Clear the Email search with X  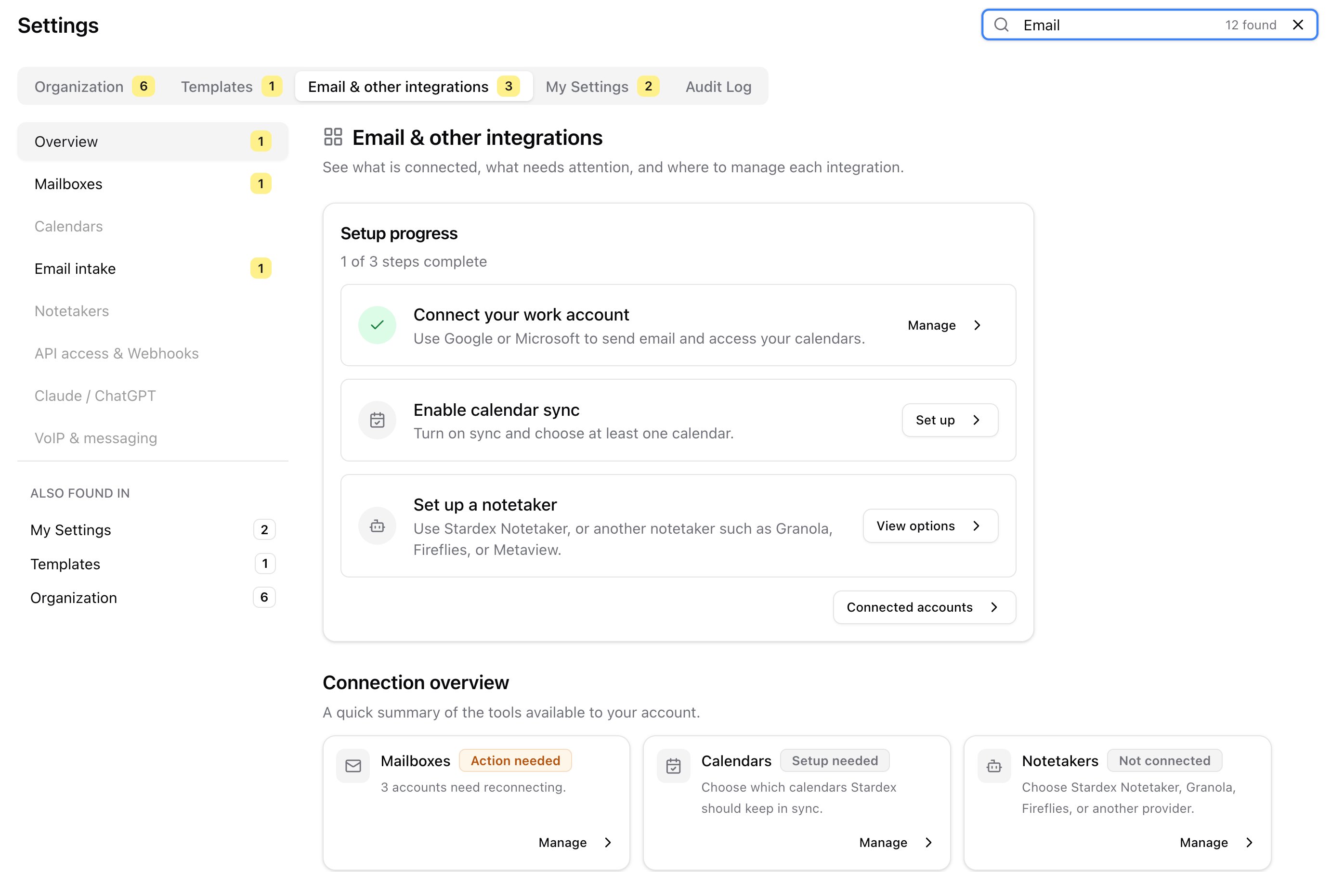coord(1298,25)
